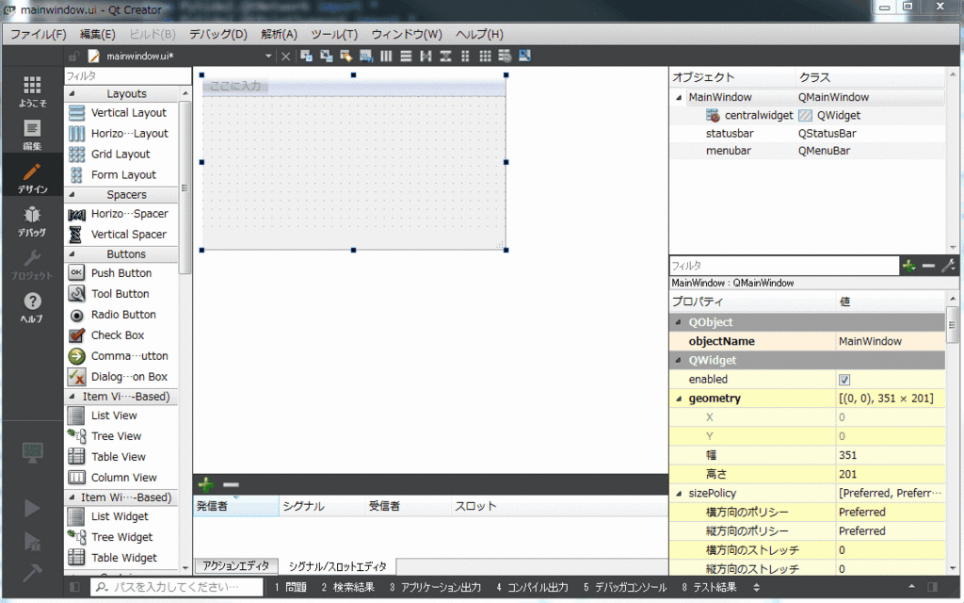Open property editor wrench settings
The width and height of the screenshot is (964, 603).
click(x=948, y=266)
